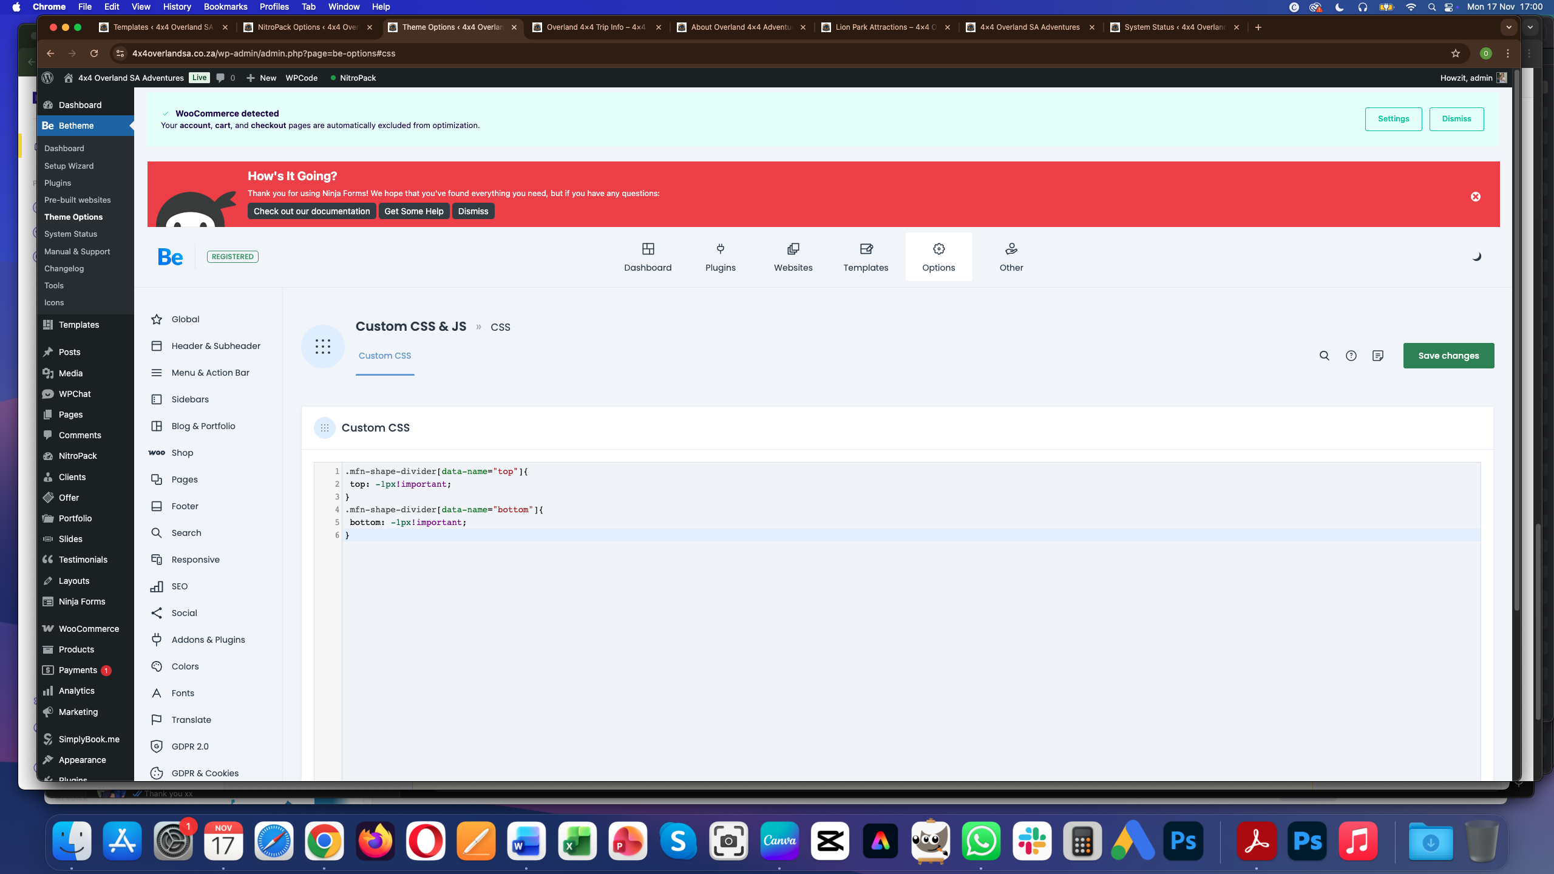Click Check out our documentation button
This screenshot has height=874, width=1554.
click(x=311, y=211)
